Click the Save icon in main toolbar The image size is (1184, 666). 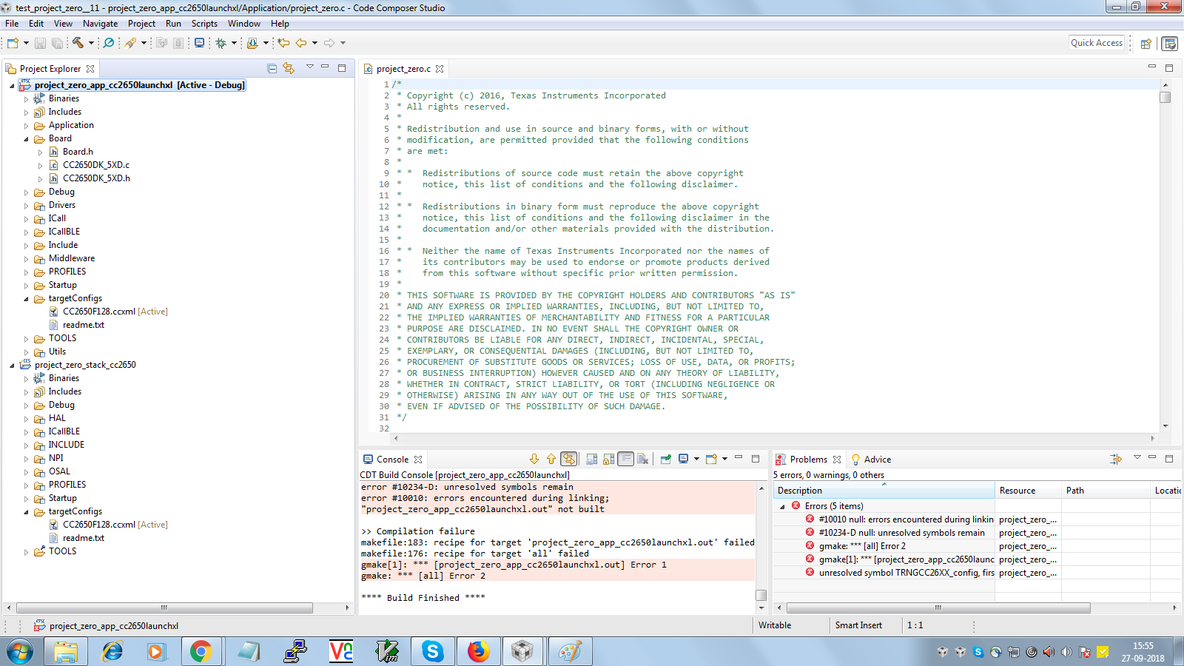pyautogui.click(x=40, y=43)
